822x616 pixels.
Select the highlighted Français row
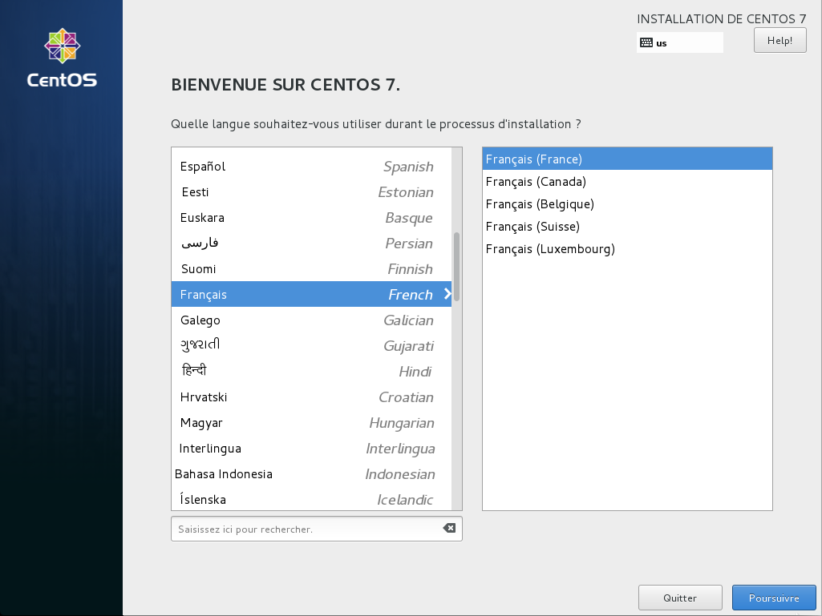[311, 294]
